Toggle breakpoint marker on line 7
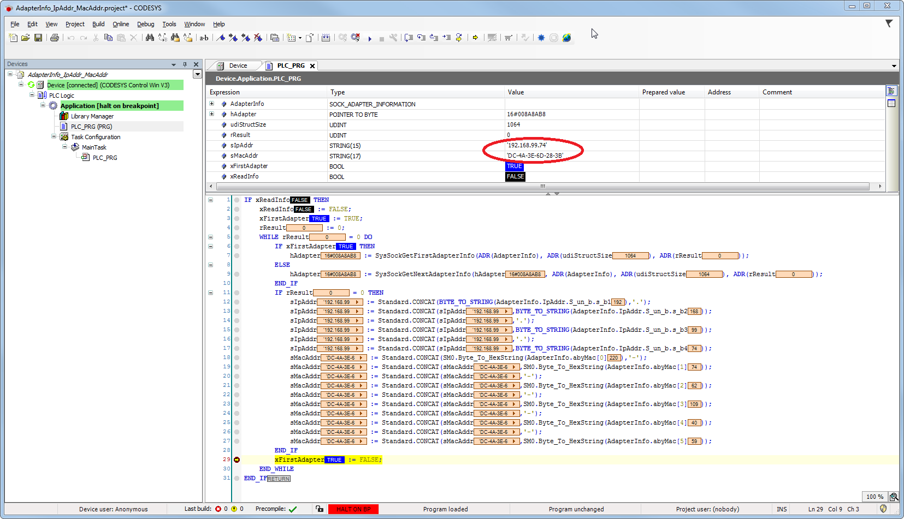Screen dimensions: 904x519 (x=237, y=255)
